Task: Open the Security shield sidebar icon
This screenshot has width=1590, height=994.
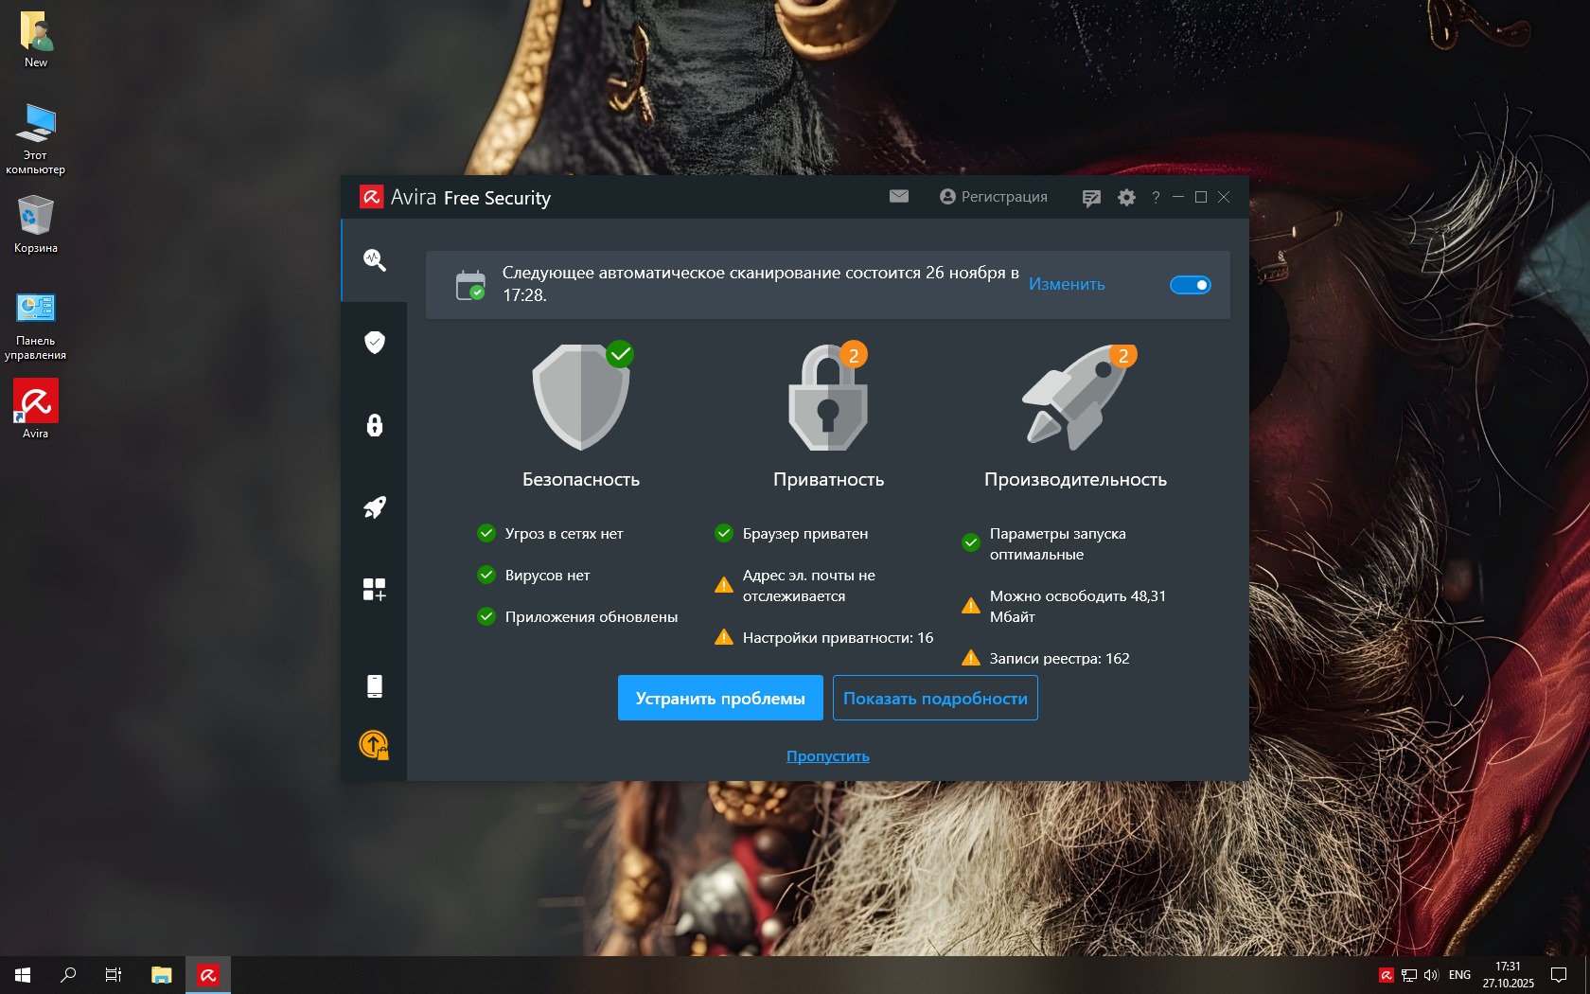Action: (375, 342)
